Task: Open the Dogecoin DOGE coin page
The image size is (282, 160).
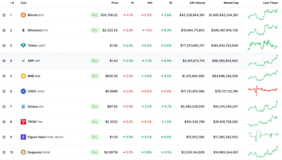Action: 39,152
